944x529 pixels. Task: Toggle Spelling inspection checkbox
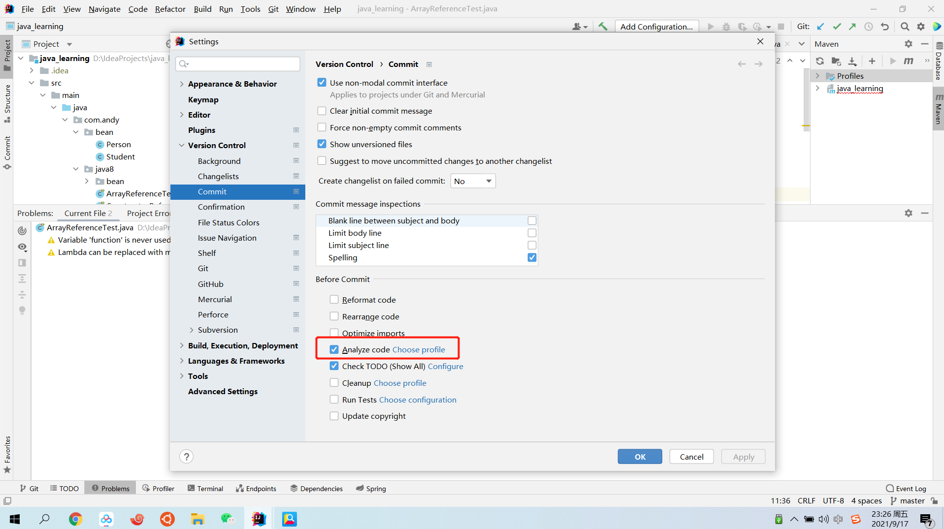pos(532,257)
